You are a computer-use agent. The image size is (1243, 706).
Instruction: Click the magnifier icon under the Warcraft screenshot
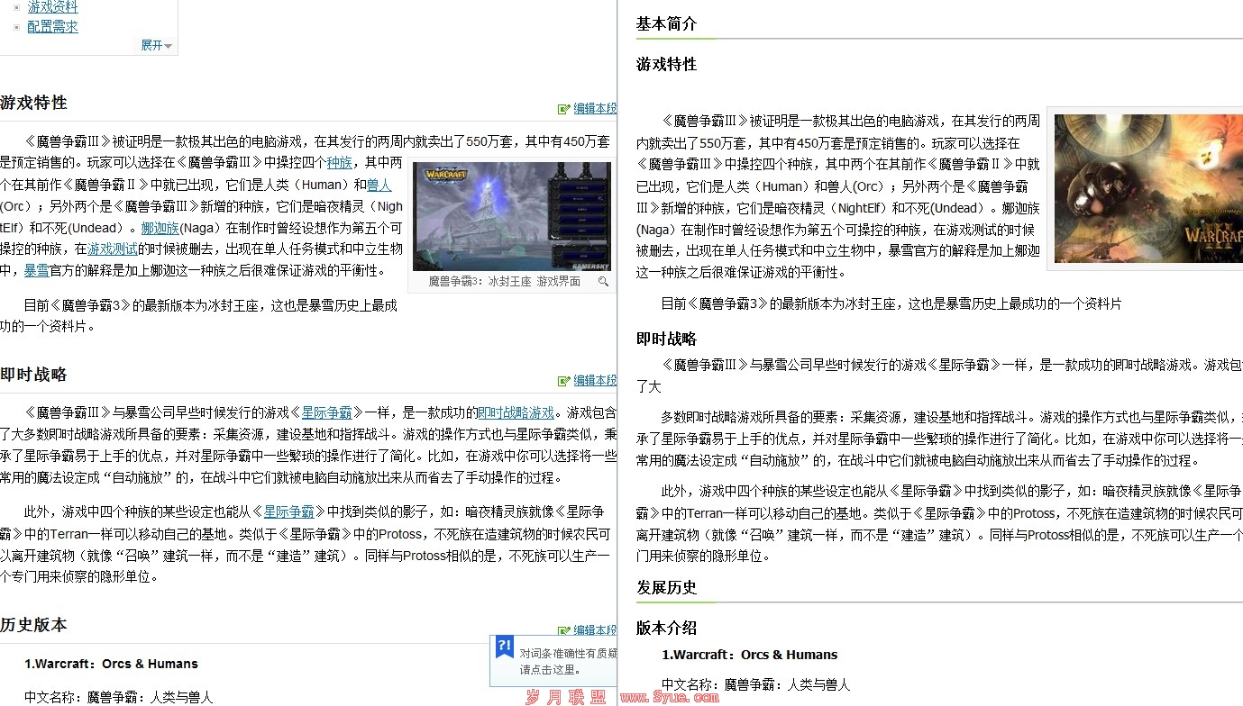point(603,282)
